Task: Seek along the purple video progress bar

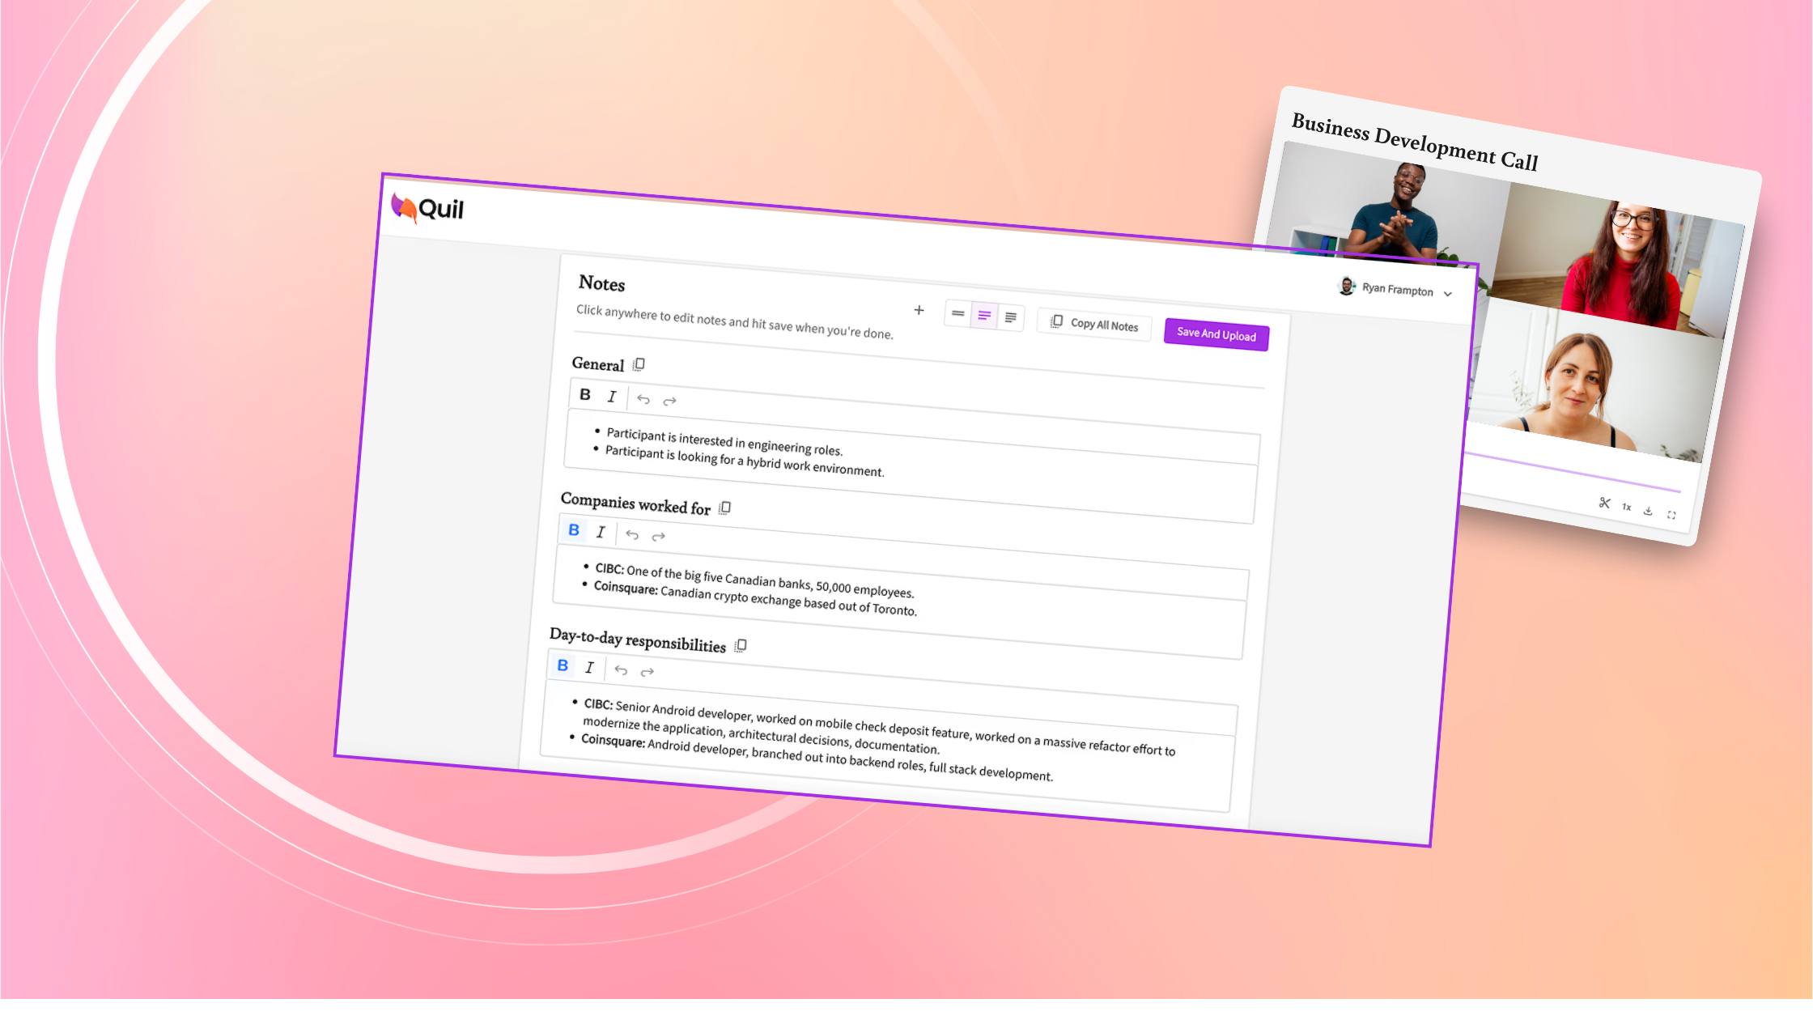Action: click(x=1570, y=472)
